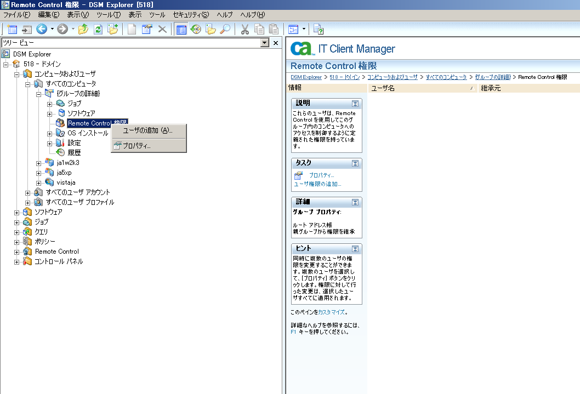The height and width of the screenshot is (394, 580).
Task: Select すべてのユーザ プロファイル tree item
Action: (80, 202)
